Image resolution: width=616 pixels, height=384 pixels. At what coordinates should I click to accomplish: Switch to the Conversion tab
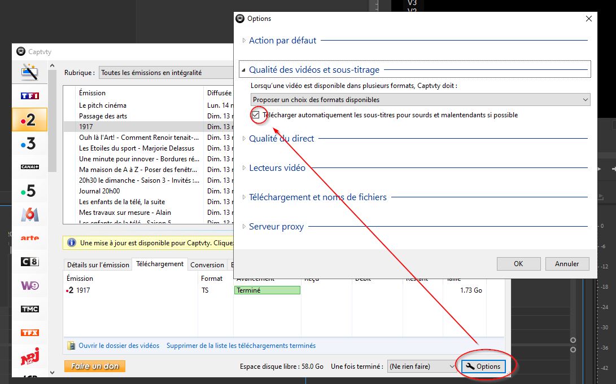[x=207, y=264]
